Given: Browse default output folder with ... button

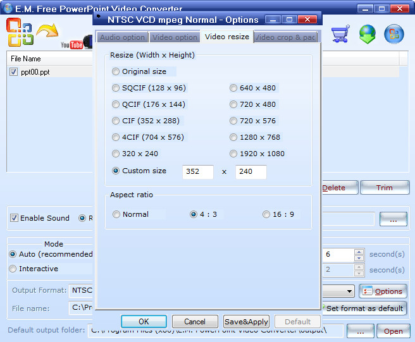Looking at the screenshot, I should (360, 331).
